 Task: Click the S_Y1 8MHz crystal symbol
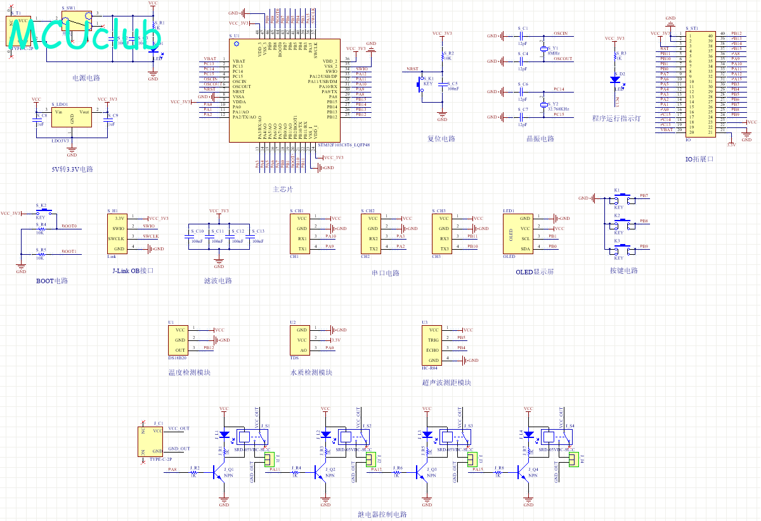point(543,48)
